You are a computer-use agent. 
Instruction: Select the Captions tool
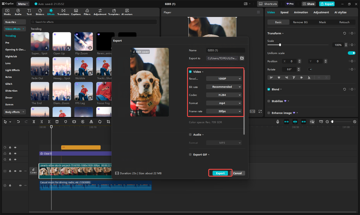76,12
